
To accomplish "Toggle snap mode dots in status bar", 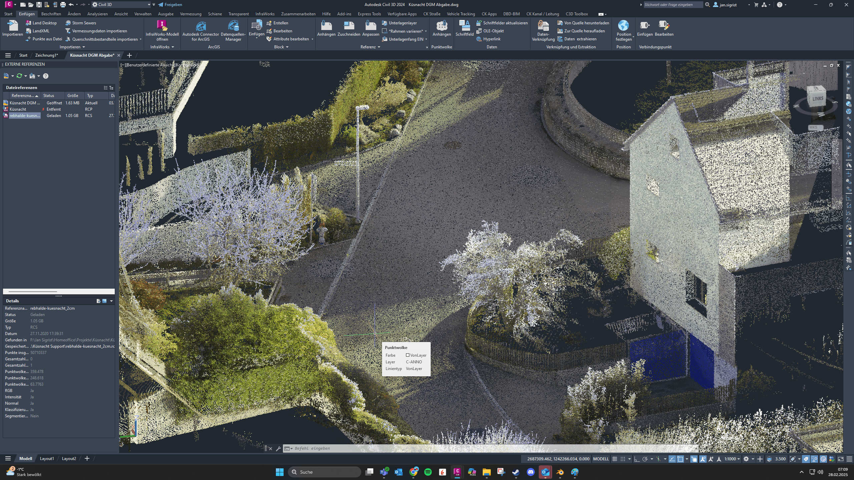I will pyautogui.click(x=623, y=459).
